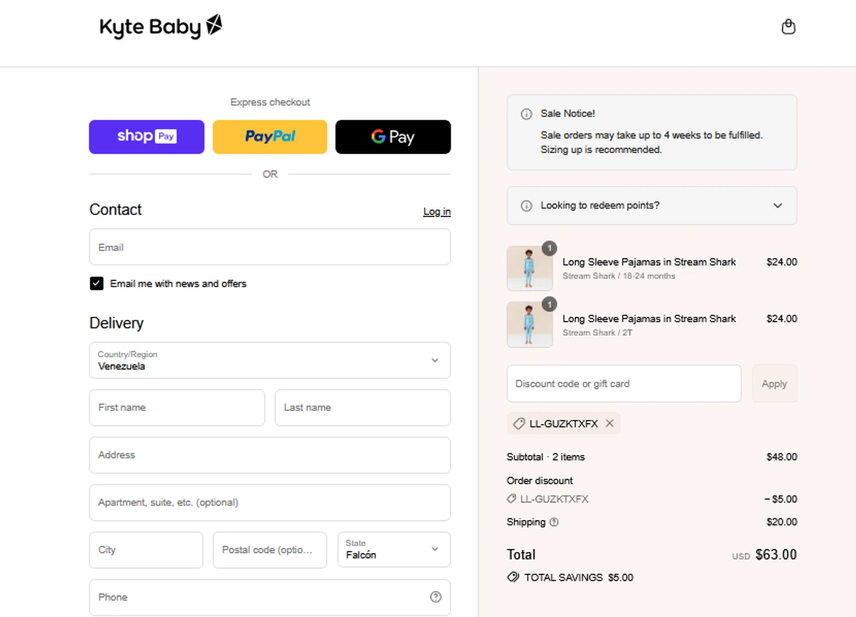
Task: Click the '− $5.00' discount amount
Action: (781, 499)
